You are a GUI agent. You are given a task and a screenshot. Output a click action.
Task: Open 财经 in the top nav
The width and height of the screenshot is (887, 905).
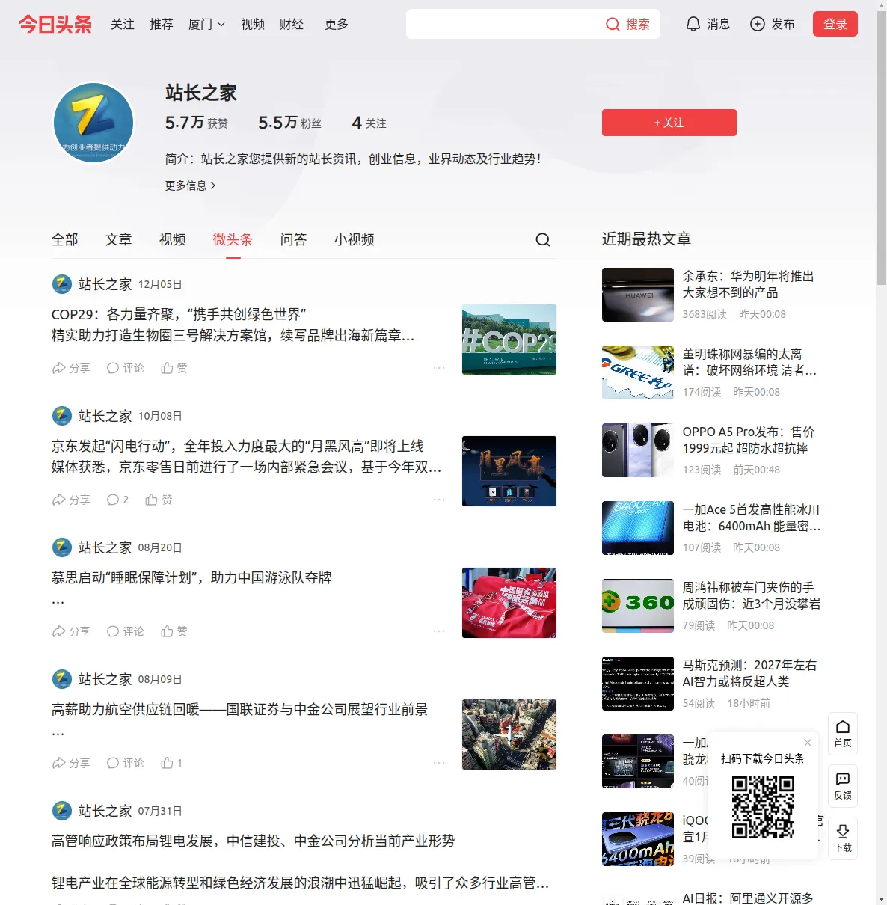(292, 25)
